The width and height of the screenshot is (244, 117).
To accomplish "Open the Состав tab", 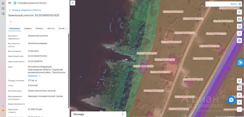I will tap(61, 28).
